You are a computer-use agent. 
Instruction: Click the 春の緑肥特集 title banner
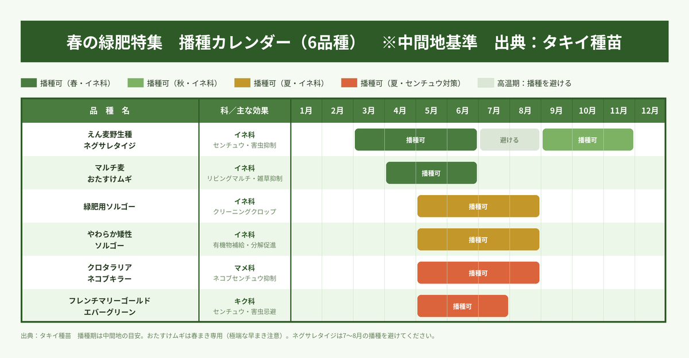pos(344,42)
